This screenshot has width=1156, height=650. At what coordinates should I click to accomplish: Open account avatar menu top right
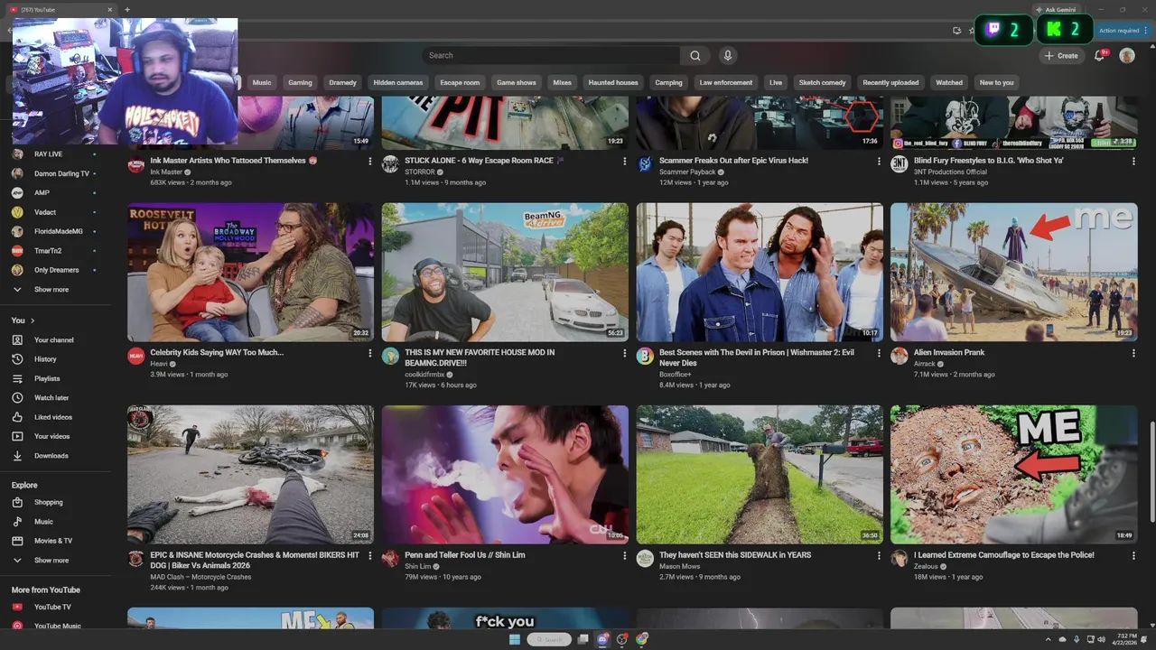[x=1127, y=55]
